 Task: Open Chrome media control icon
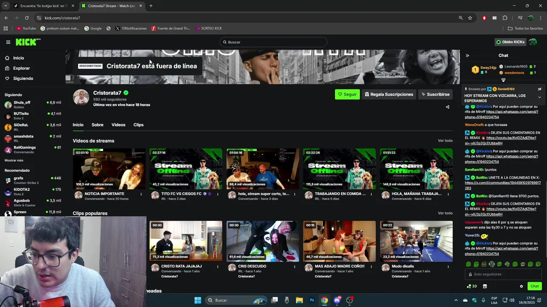coord(520,18)
